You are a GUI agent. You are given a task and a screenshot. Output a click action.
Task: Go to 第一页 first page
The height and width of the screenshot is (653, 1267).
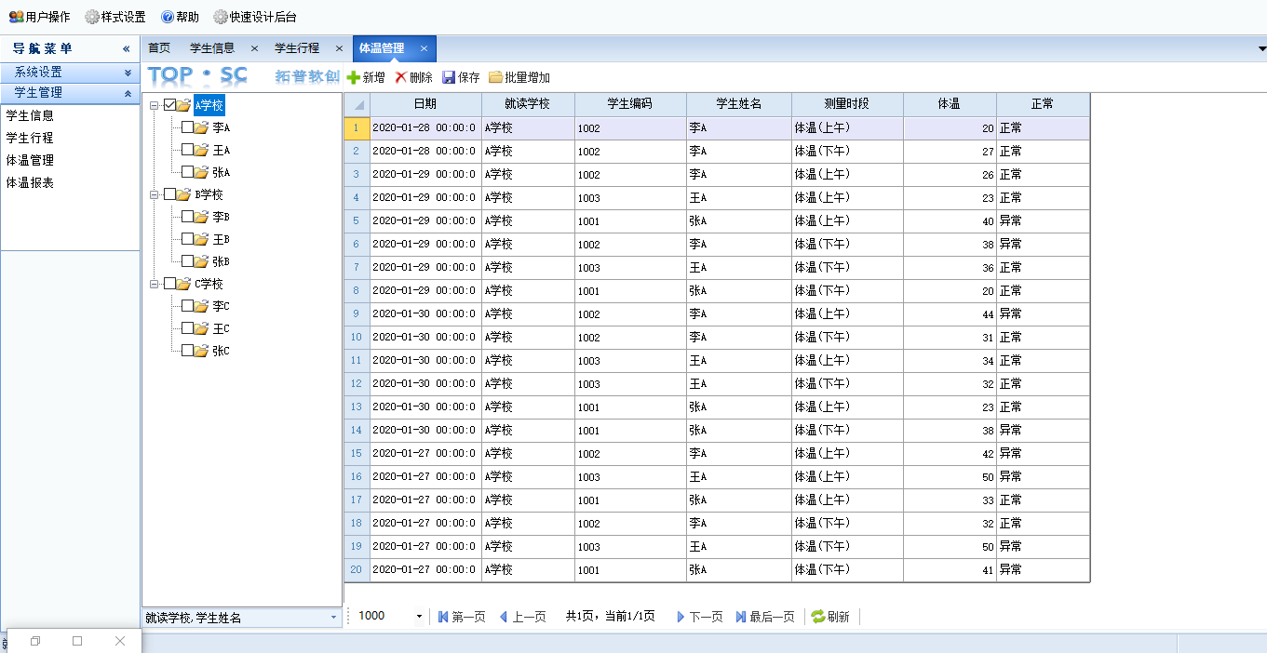tap(461, 616)
